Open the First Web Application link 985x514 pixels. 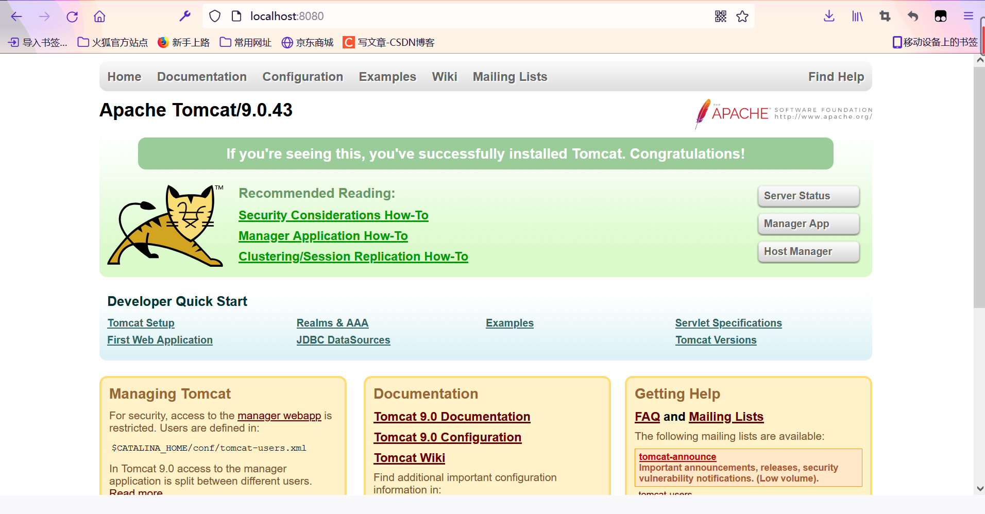(160, 340)
